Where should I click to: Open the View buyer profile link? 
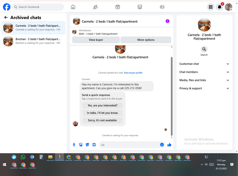coord(133,73)
